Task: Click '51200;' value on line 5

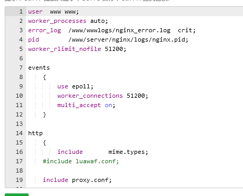Action: pos(115,49)
